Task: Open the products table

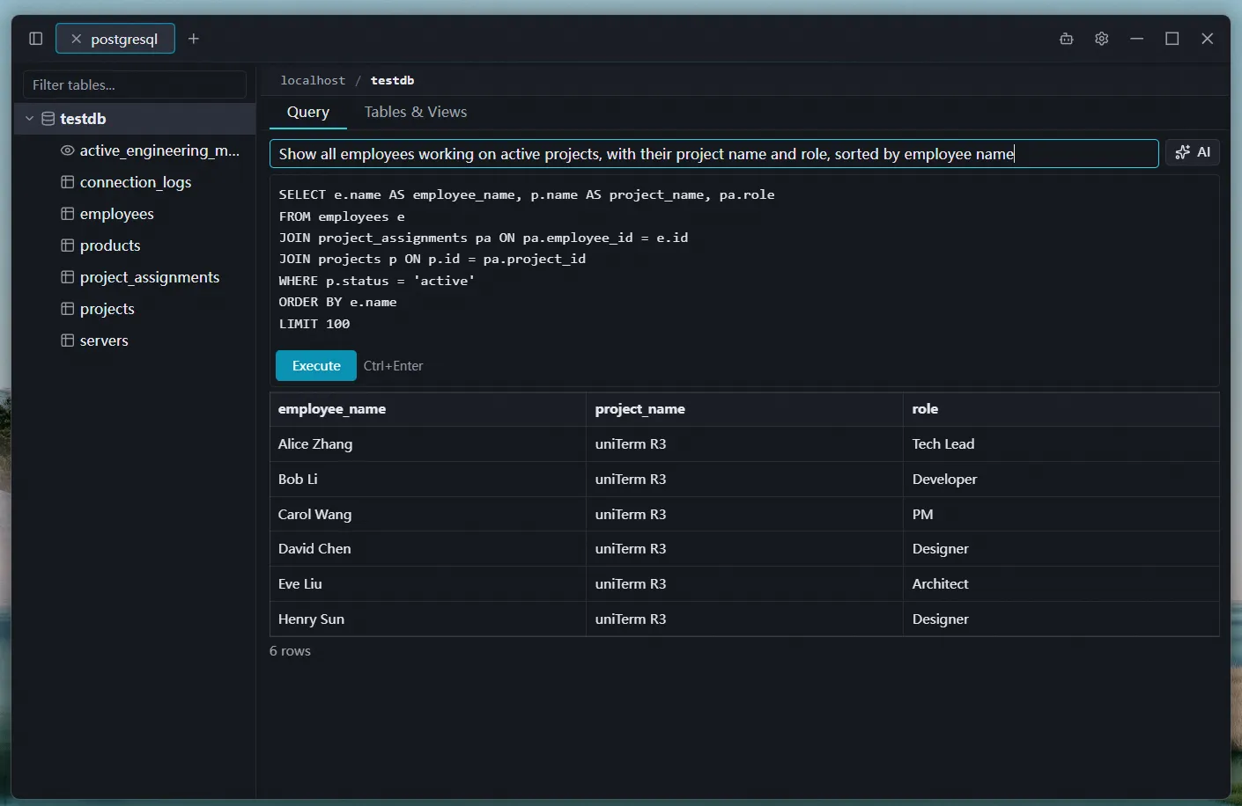Action: click(110, 245)
